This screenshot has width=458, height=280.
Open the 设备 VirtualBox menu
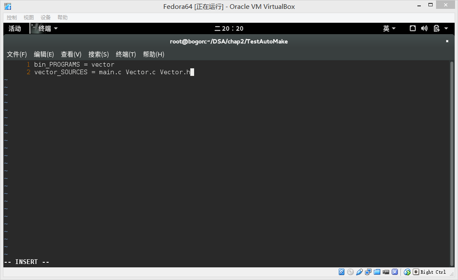pyautogui.click(x=45, y=17)
